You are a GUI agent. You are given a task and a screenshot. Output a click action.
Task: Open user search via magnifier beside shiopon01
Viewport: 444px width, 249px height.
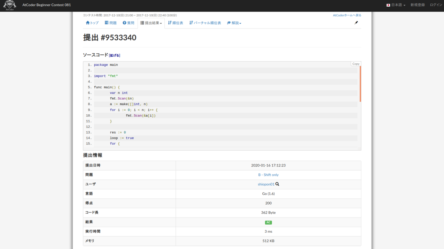point(277,184)
